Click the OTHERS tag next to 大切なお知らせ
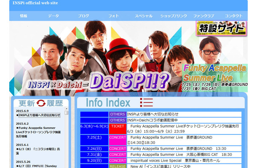The height and width of the screenshot is (168, 257). coord(118,114)
